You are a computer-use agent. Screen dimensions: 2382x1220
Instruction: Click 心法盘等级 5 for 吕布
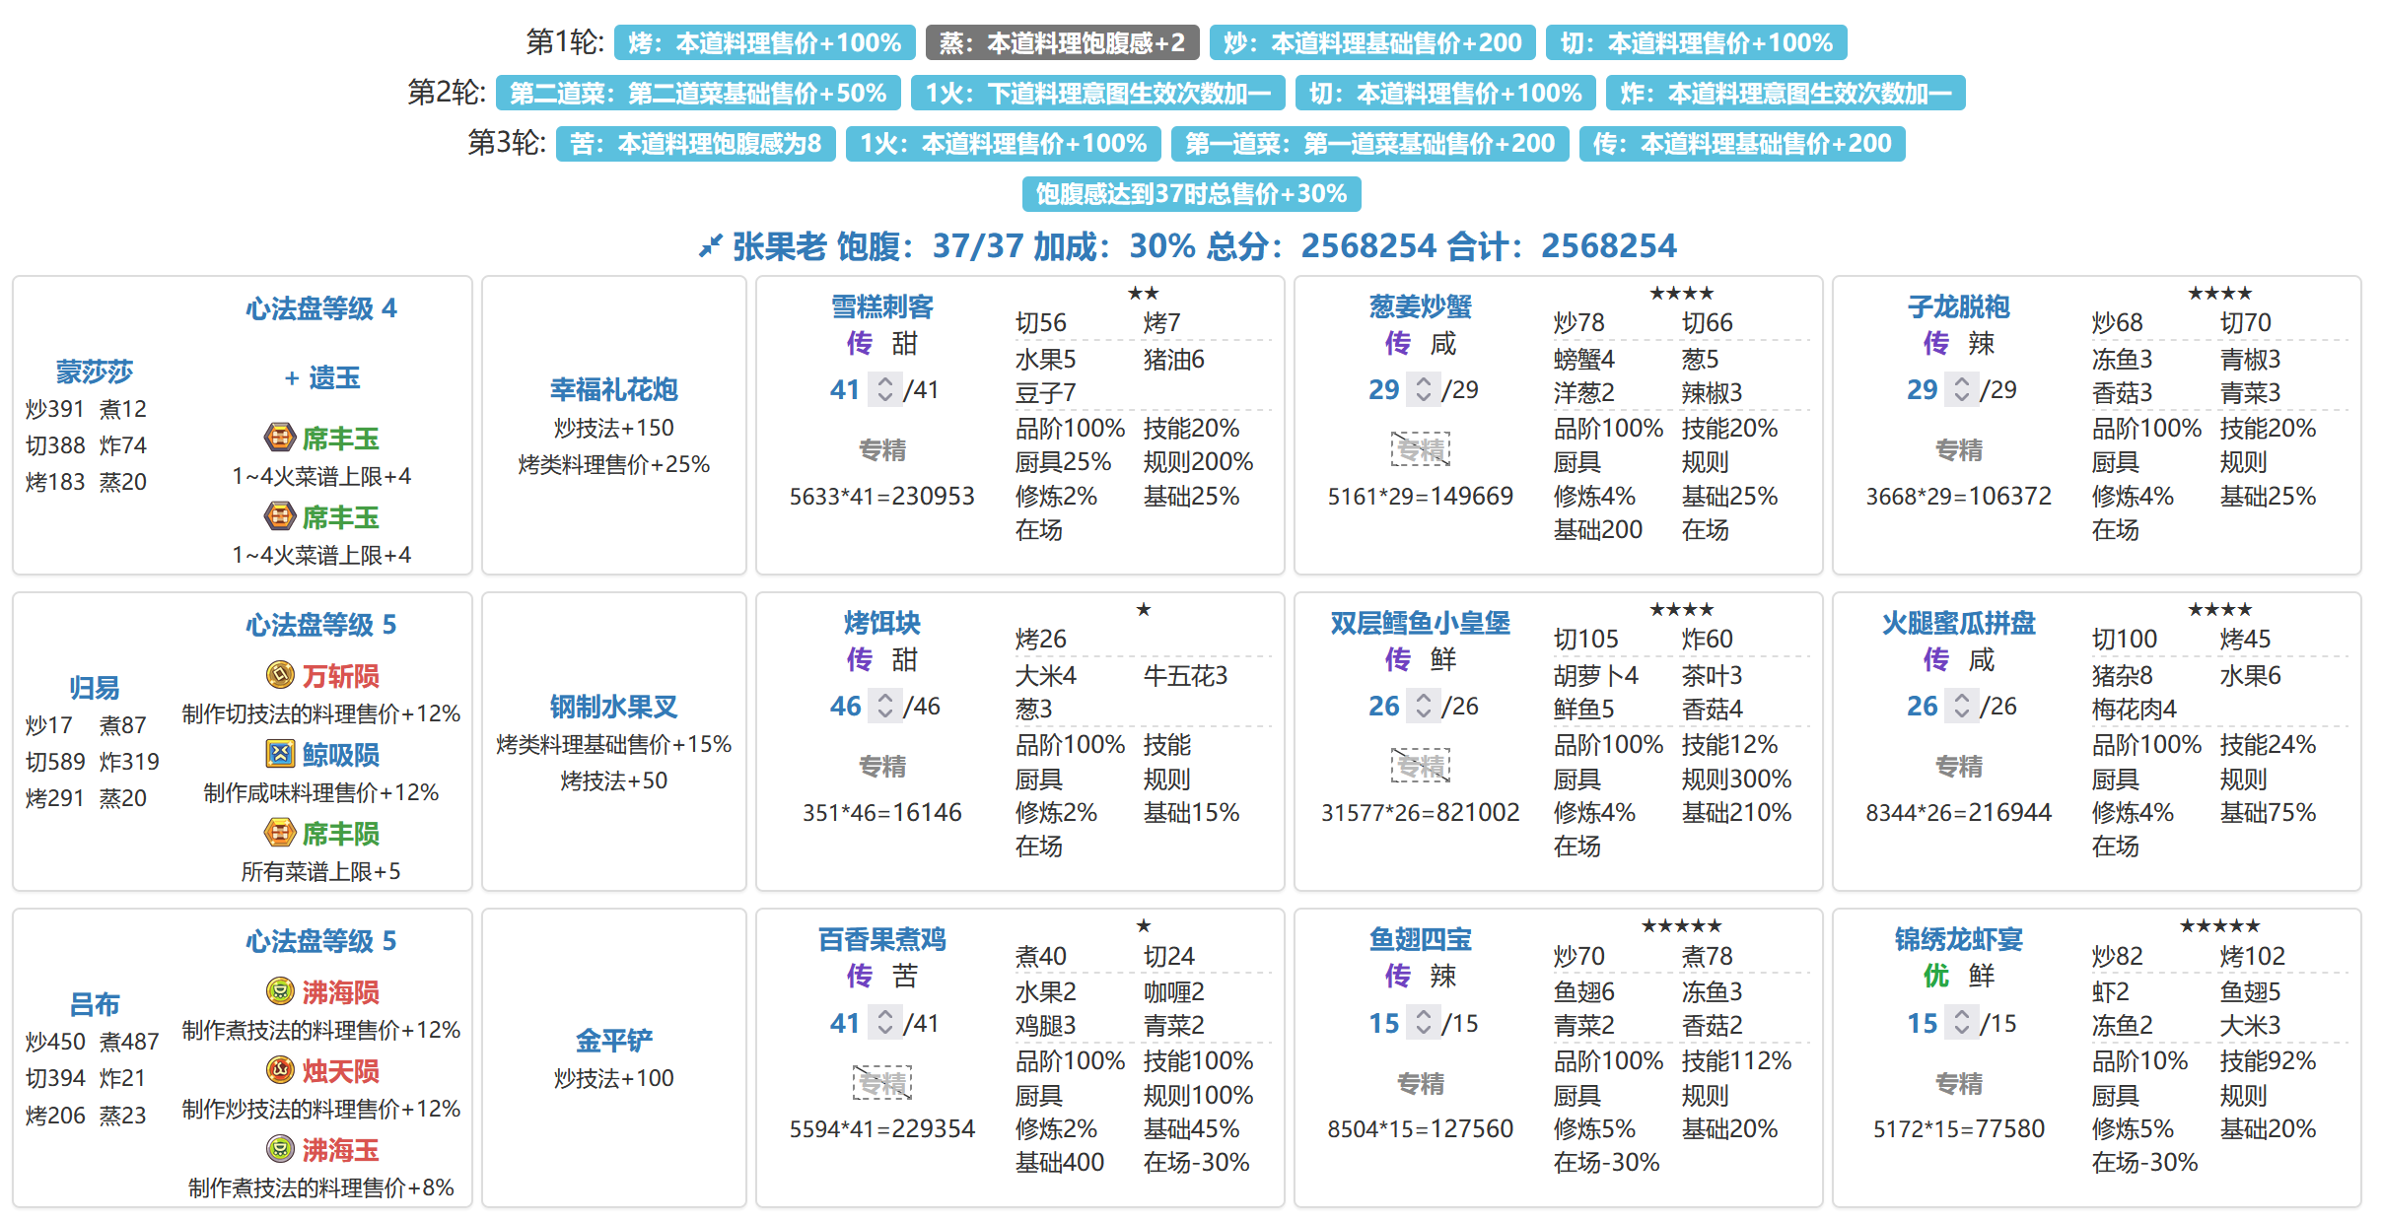click(x=321, y=941)
